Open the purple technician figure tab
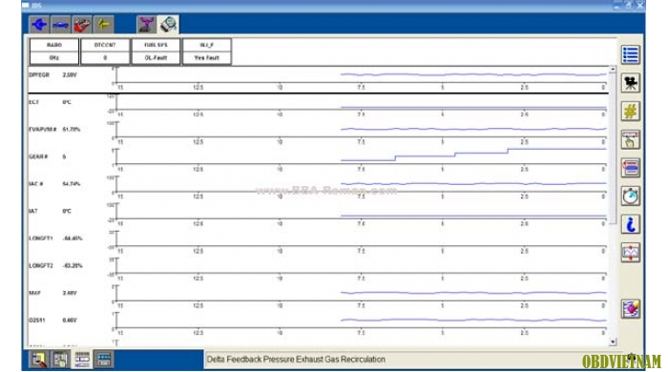Screen dimensions: 668x372 point(146,25)
